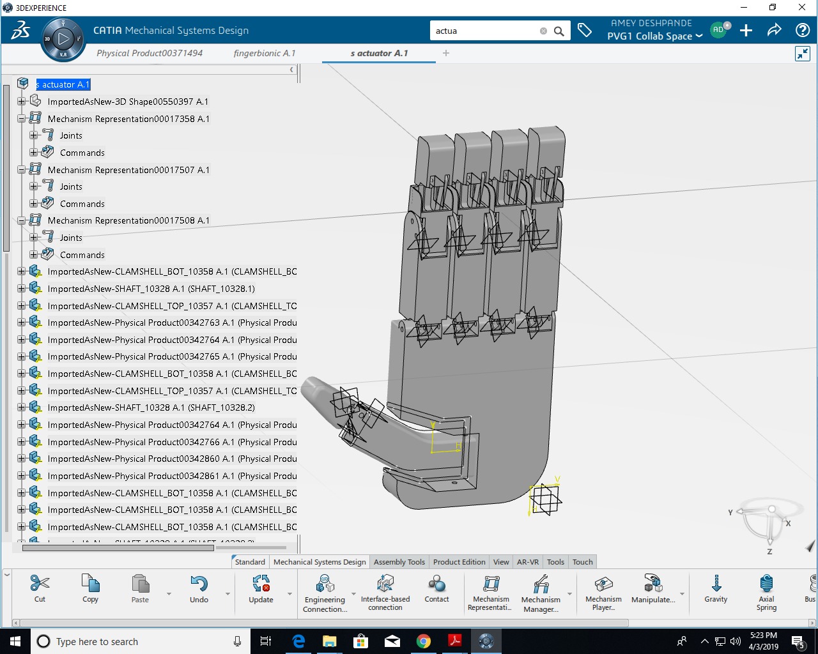Click the Paste clipboard icon

pos(140,584)
